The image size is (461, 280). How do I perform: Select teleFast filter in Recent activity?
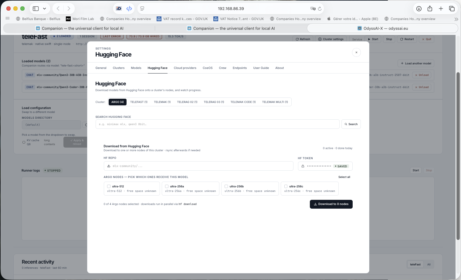pyautogui.click(x=415, y=265)
